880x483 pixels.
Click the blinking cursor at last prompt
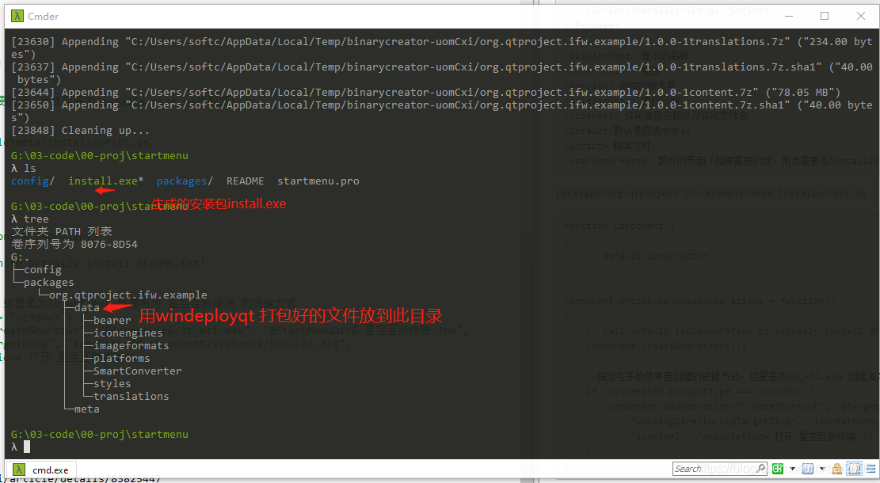(27, 447)
